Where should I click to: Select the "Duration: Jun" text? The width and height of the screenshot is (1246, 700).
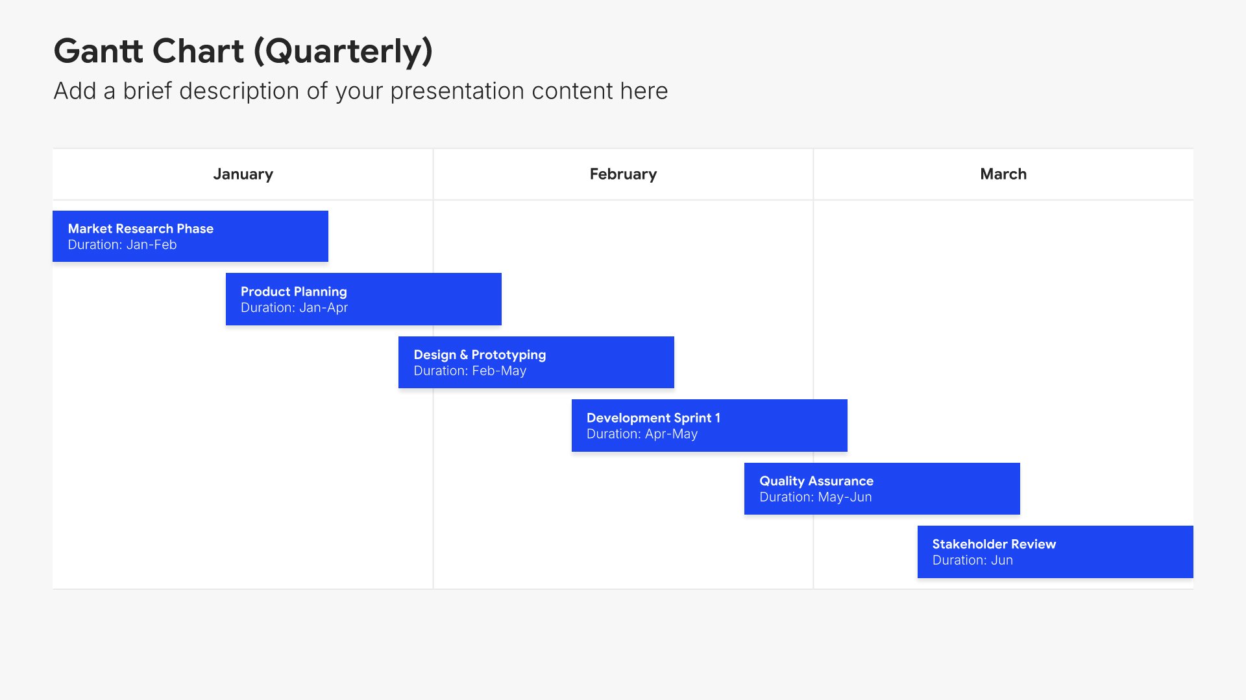click(972, 561)
